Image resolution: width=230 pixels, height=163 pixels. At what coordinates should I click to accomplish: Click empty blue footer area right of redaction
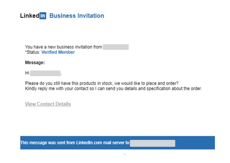(x=195, y=143)
